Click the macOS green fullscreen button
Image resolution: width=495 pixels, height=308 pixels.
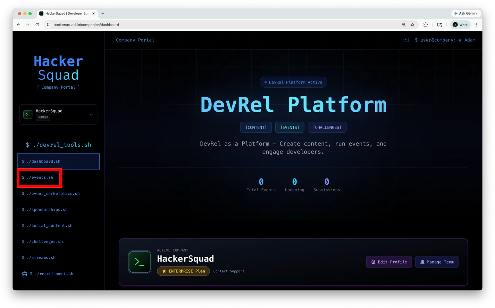[30, 14]
